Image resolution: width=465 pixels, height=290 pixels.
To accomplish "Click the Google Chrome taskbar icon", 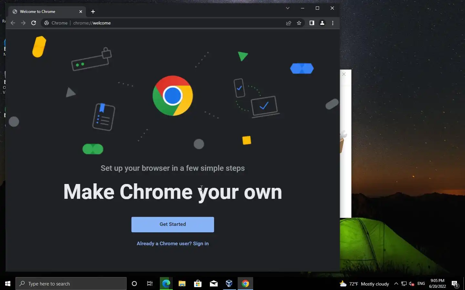I will pos(245,284).
